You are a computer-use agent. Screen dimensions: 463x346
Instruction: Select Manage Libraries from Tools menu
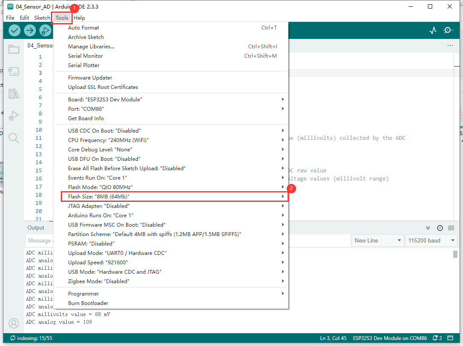pyautogui.click(x=91, y=47)
